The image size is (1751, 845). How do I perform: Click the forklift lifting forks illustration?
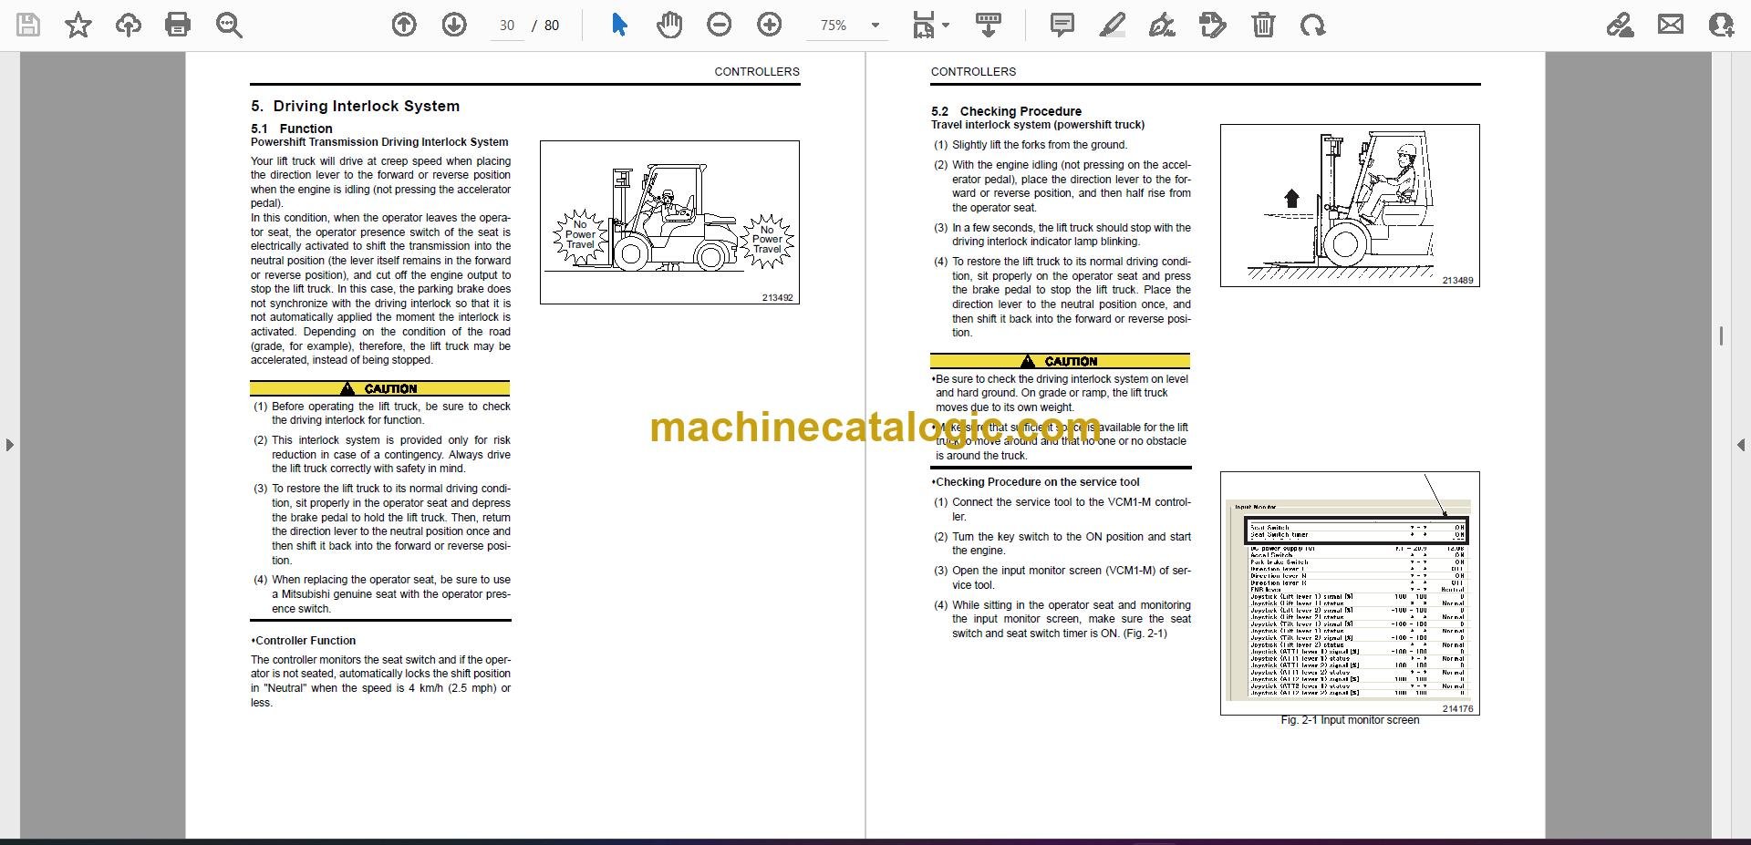coord(1350,205)
